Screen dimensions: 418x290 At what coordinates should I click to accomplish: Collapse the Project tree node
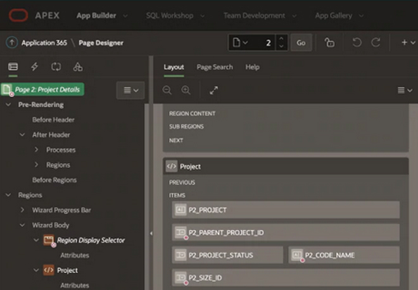pos(36,270)
